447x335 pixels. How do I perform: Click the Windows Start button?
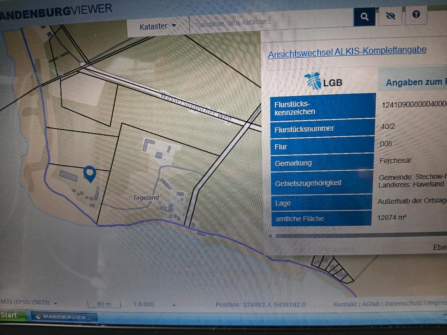pyautogui.click(x=10, y=315)
